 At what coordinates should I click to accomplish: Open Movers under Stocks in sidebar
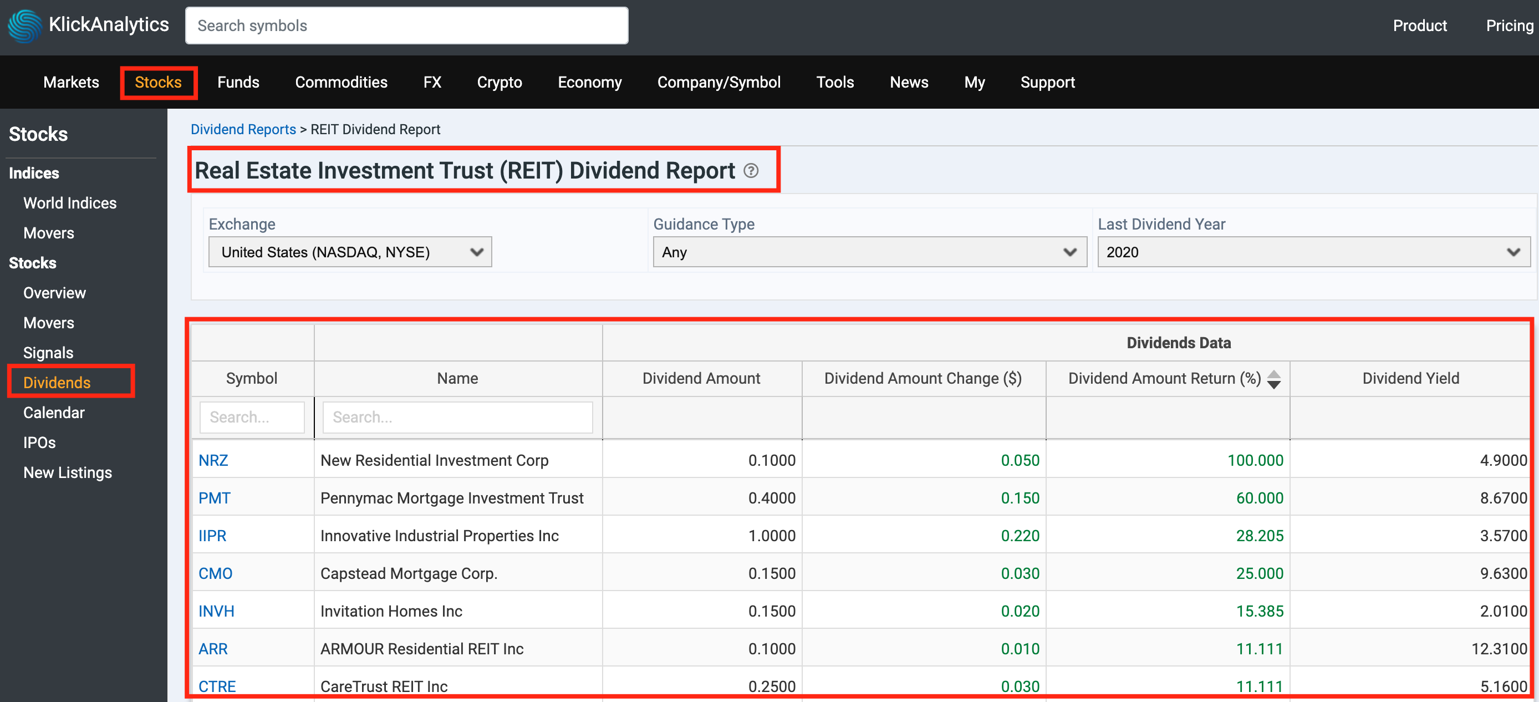point(48,323)
